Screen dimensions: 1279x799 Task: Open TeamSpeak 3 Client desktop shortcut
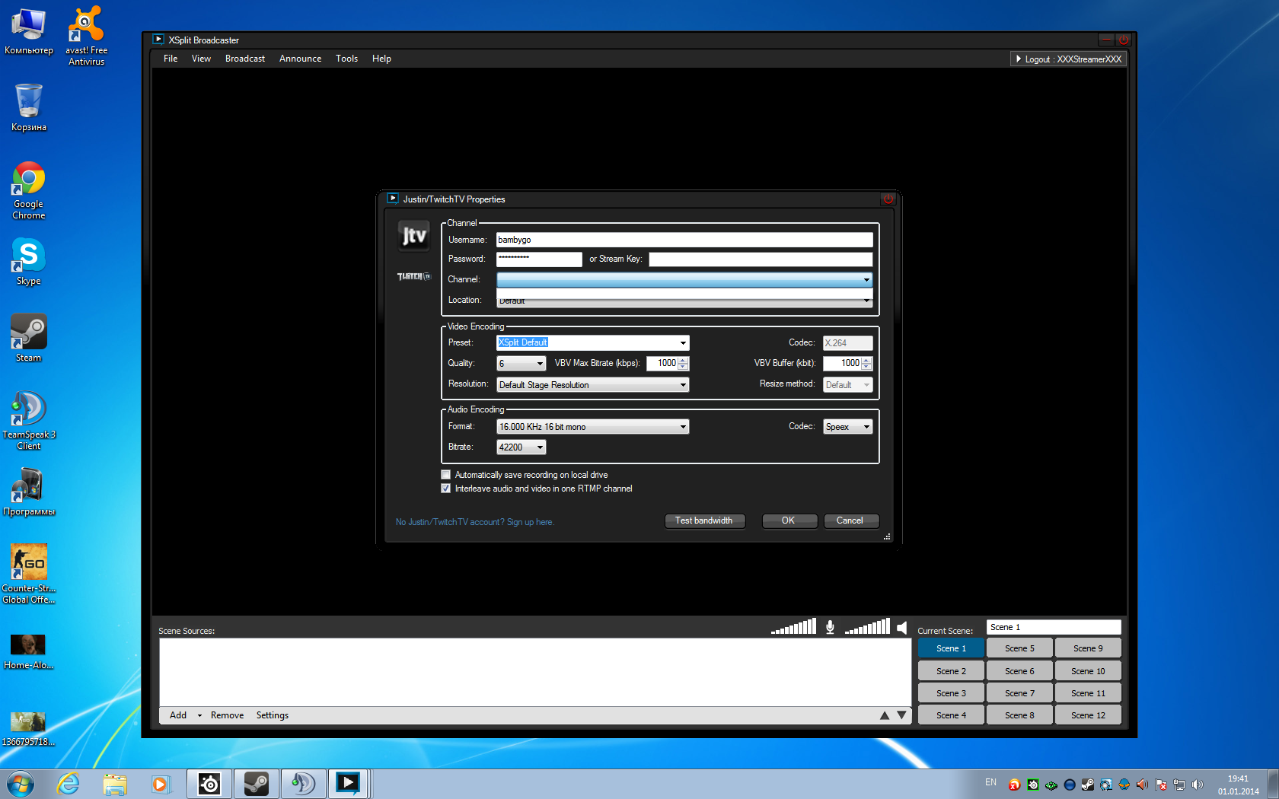[x=29, y=420]
